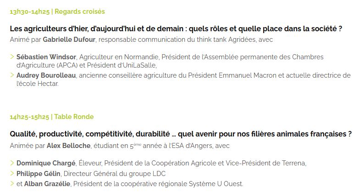This screenshot has height=193, width=359.
Task: Click the name Dominique Chargé
Action: pos(46,163)
